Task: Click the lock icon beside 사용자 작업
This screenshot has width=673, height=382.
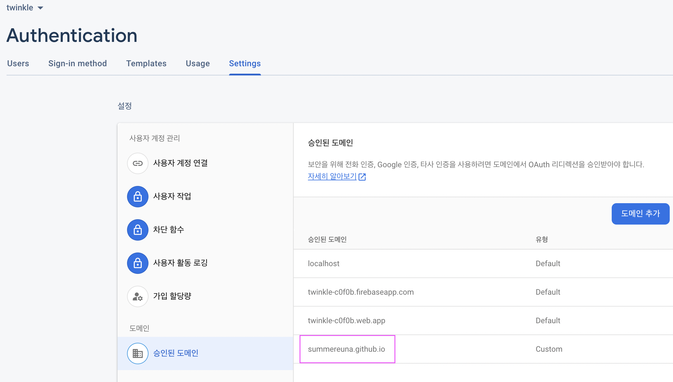Action: click(137, 197)
